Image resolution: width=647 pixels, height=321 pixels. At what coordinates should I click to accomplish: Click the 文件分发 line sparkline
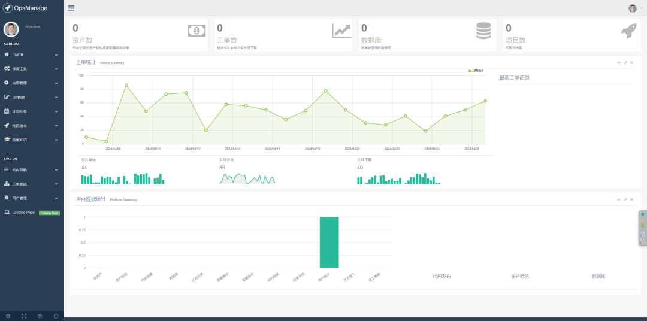[247, 178]
